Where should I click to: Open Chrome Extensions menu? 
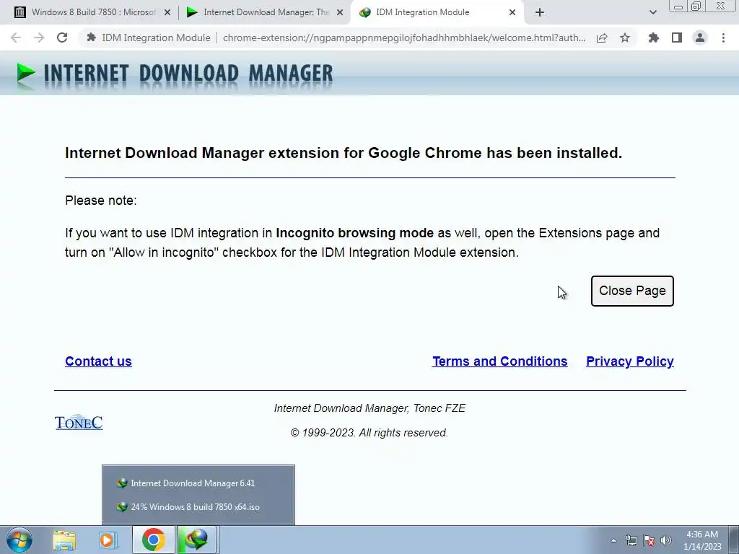click(654, 38)
